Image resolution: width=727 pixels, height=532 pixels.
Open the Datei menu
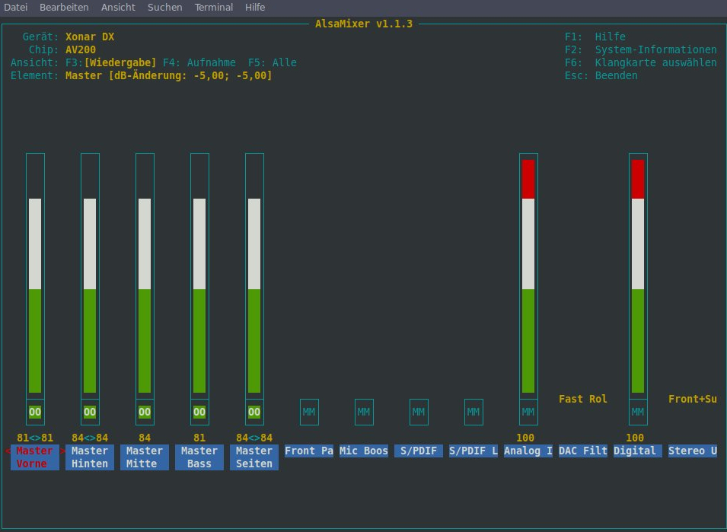(15, 8)
